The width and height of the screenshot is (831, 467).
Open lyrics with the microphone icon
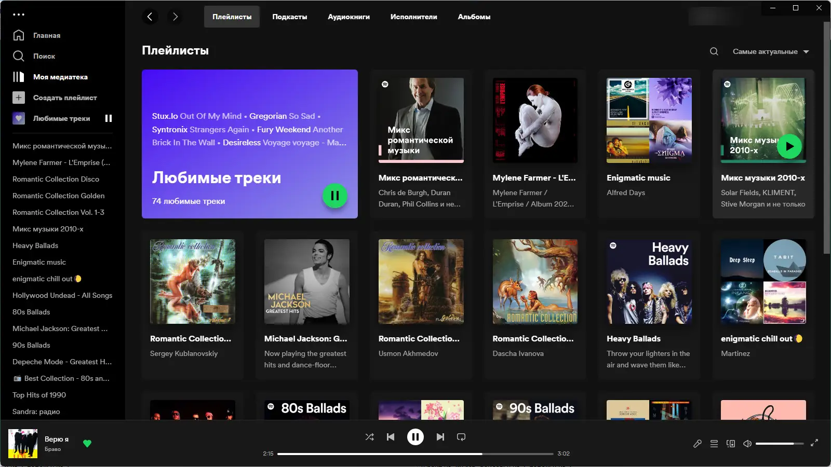coord(698,444)
